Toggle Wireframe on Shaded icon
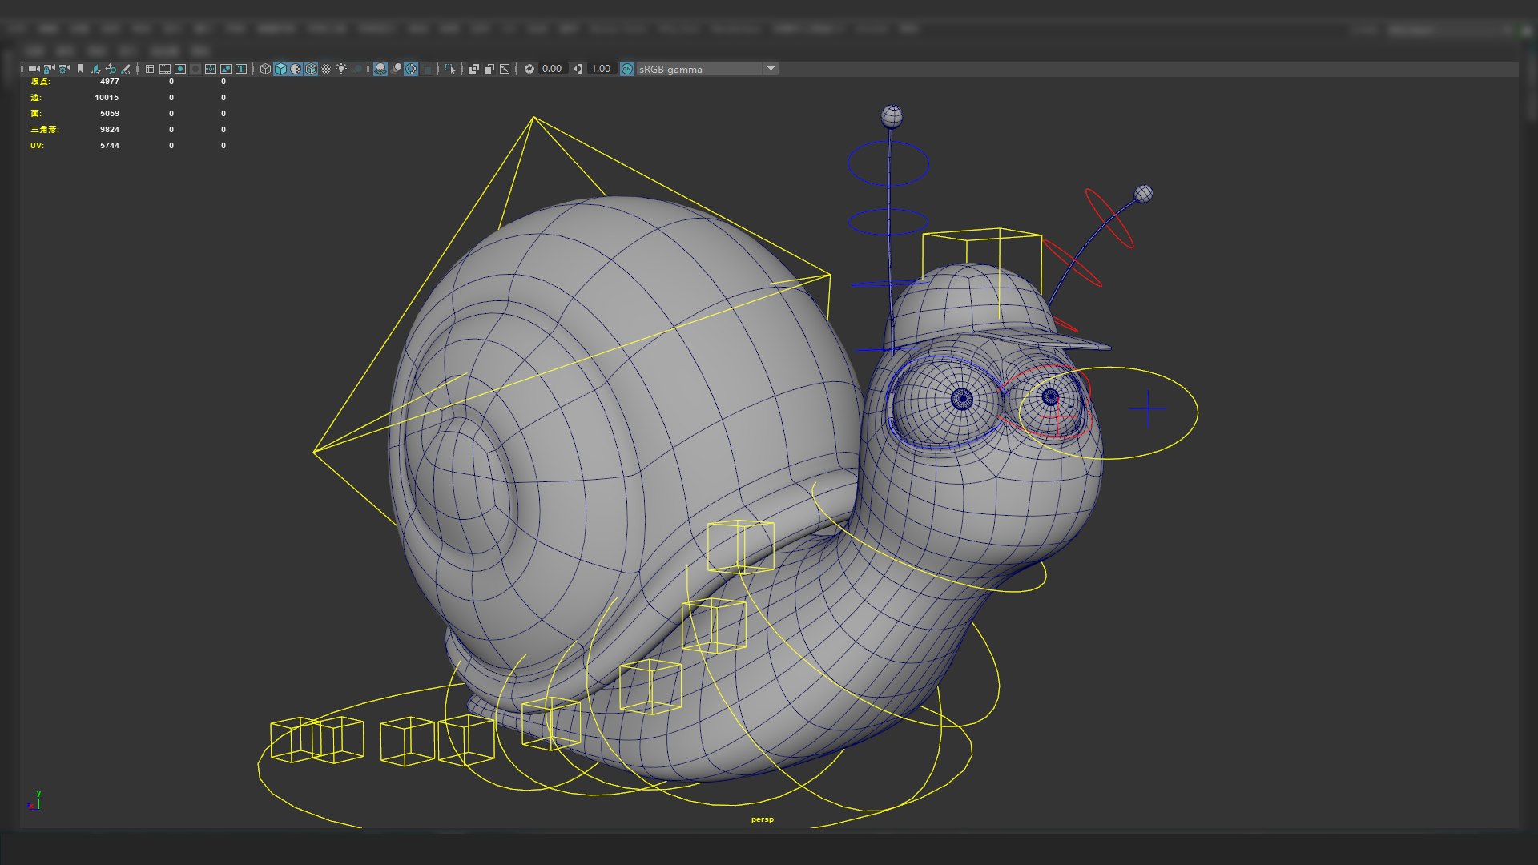Screen dimensions: 1538x865 (x=311, y=69)
